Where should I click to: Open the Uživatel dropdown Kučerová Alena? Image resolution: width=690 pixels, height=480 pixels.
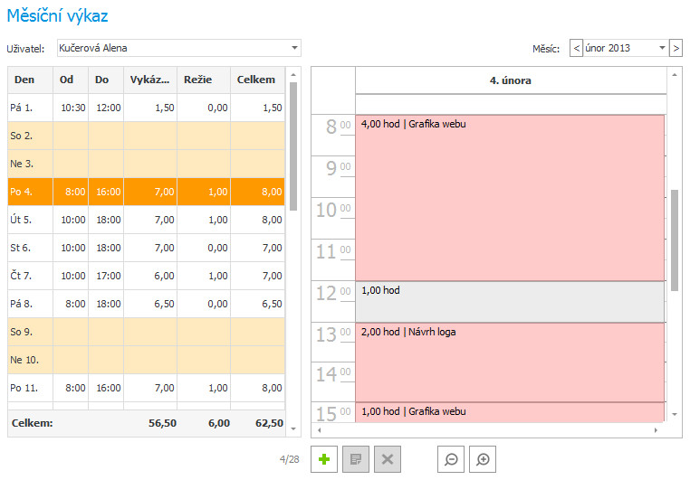pyautogui.click(x=179, y=48)
